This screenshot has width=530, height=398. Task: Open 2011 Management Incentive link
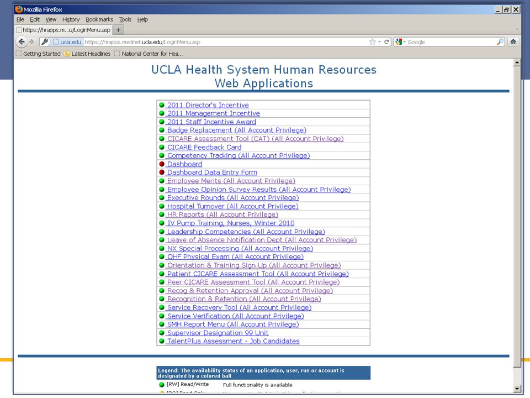coord(214,113)
